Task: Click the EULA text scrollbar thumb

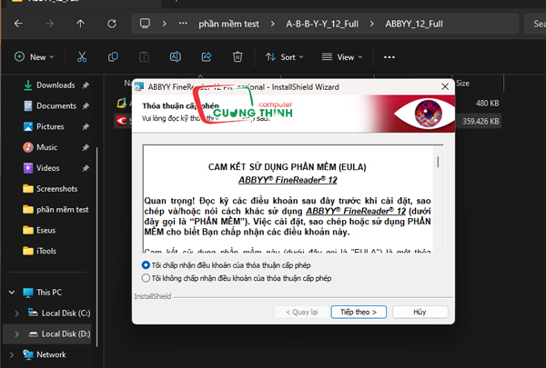Action: pos(438,162)
